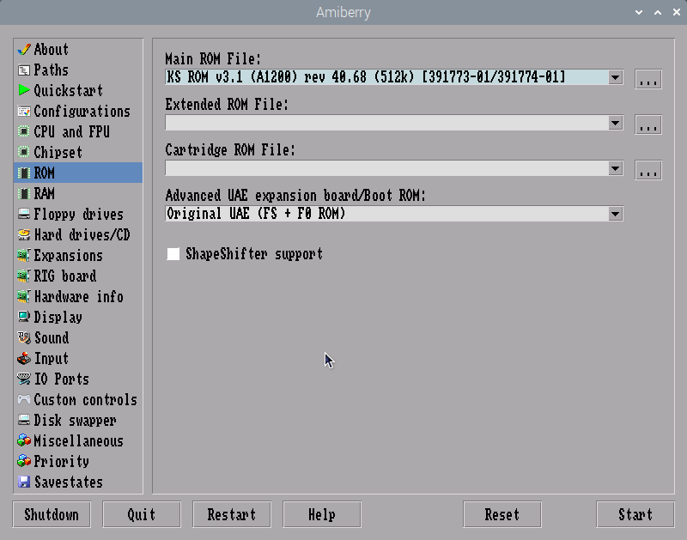
Task: Click the Original UAE (FS + F0 ROM) field
Action: click(394, 214)
